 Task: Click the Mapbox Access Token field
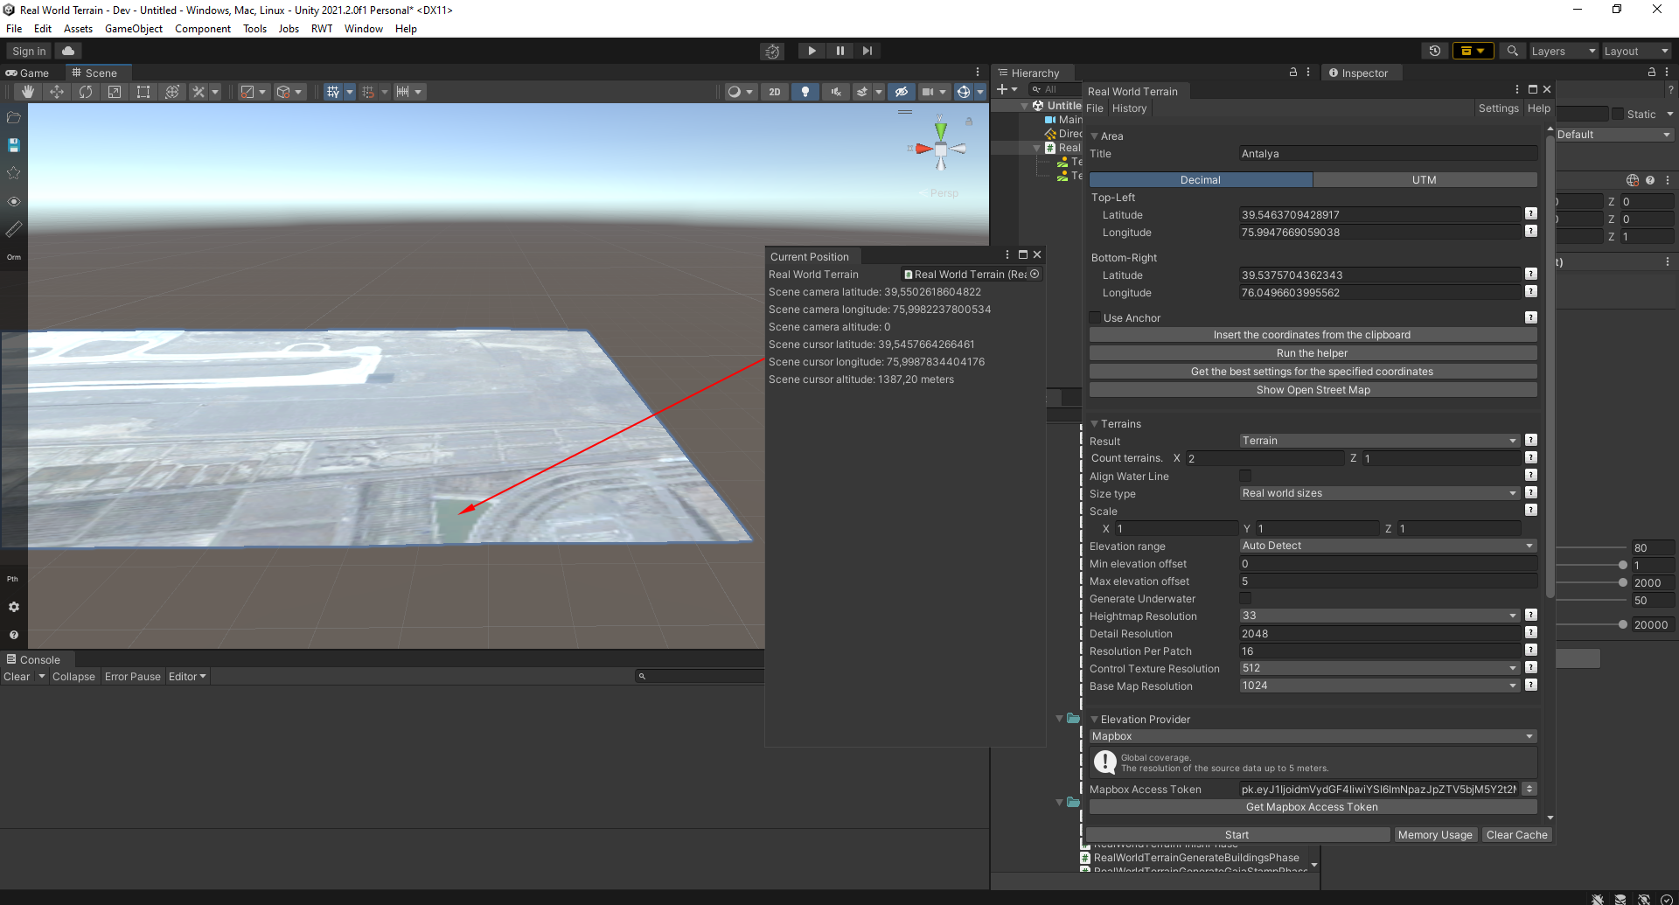click(1380, 789)
